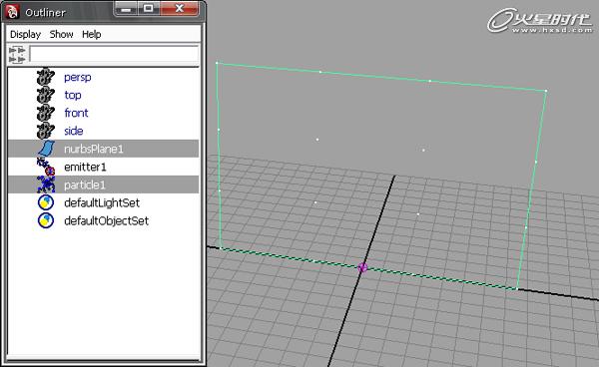Click the Outliner search text field

(114, 54)
